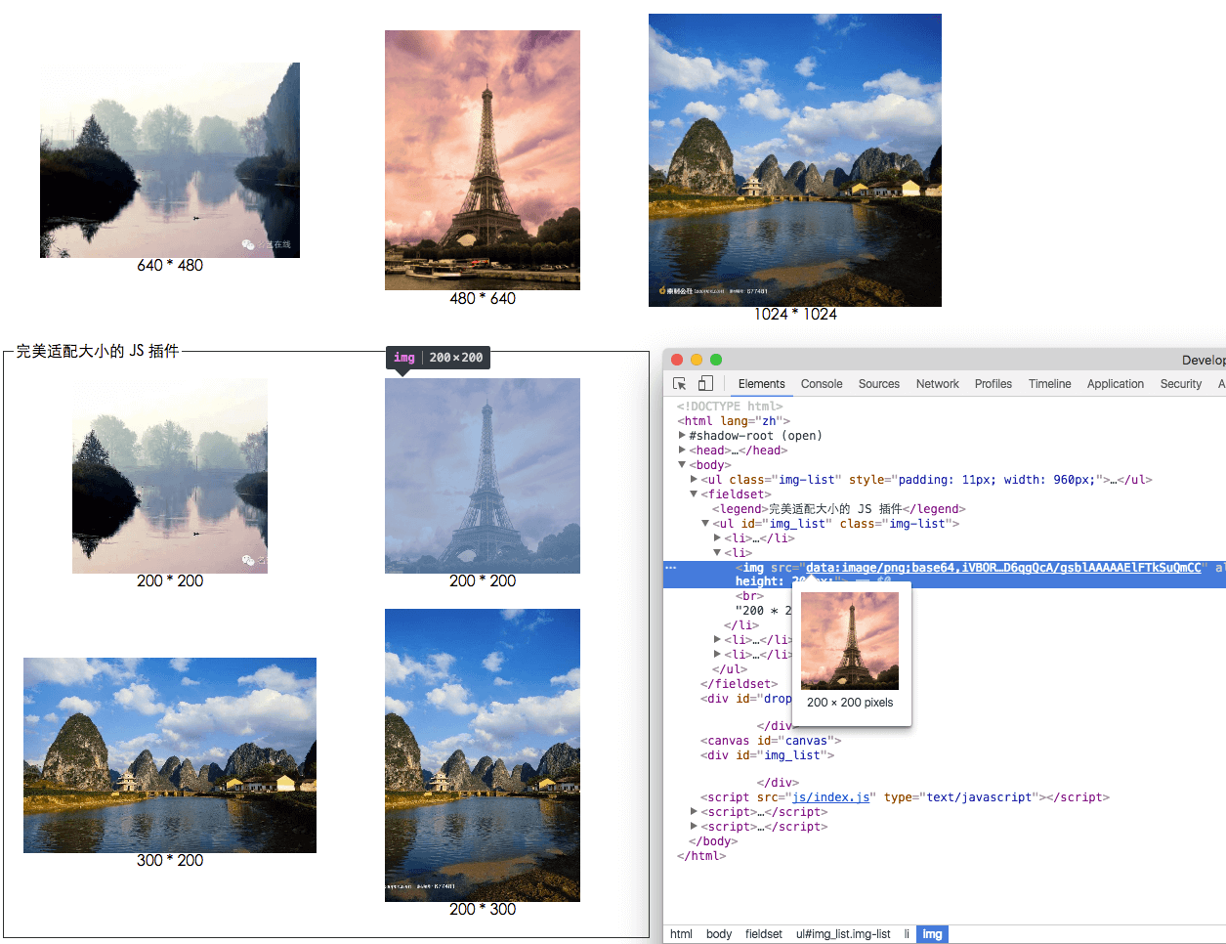Click the img badge on the 200×200 tooltip

(404, 357)
